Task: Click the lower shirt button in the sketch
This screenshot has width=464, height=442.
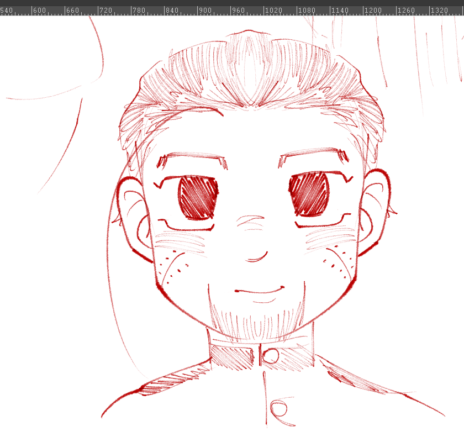Action: 279,409
